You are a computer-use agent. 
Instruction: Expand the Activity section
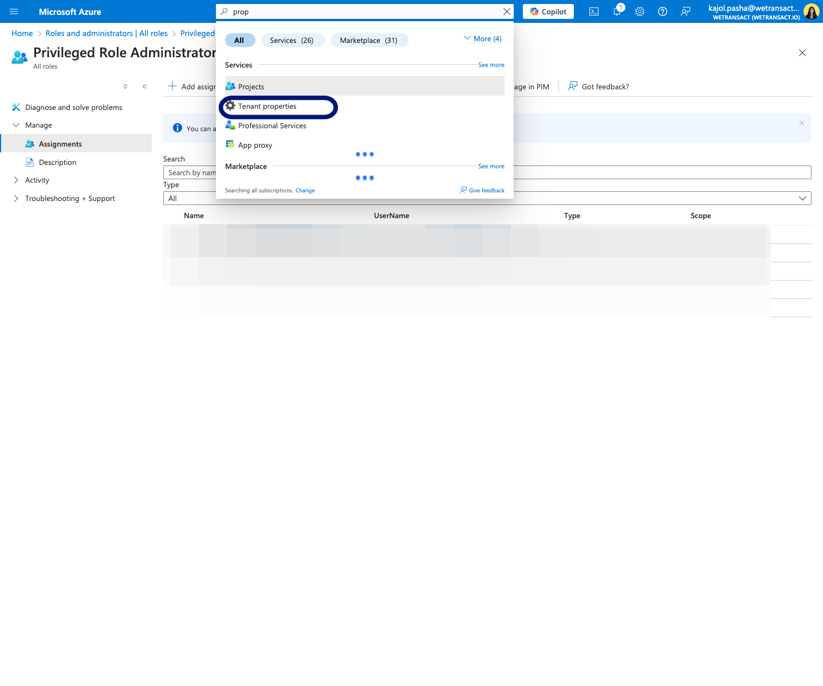[16, 180]
